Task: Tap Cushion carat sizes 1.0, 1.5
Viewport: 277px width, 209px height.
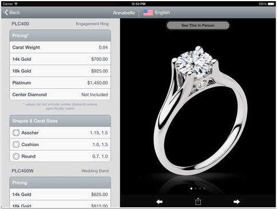Action: pyautogui.click(x=100, y=144)
